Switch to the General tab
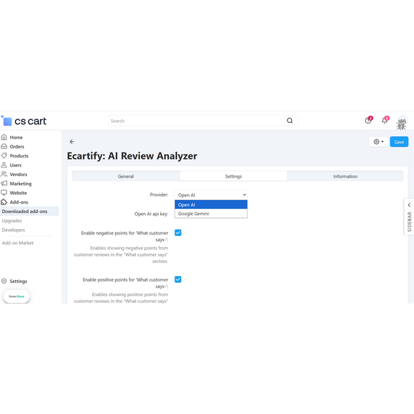The image size is (414, 414). (x=126, y=177)
